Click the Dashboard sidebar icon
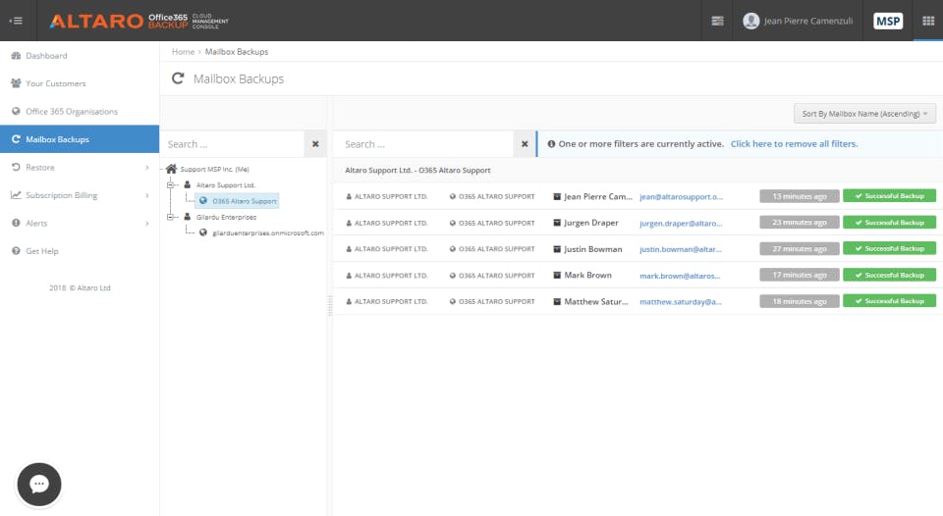 (x=16, y=55)
